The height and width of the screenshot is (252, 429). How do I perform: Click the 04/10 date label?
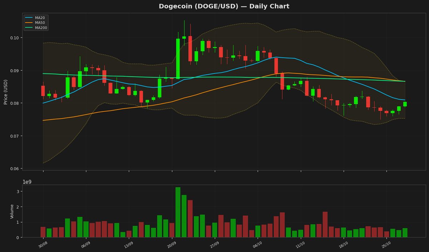(x=257, y=245)
